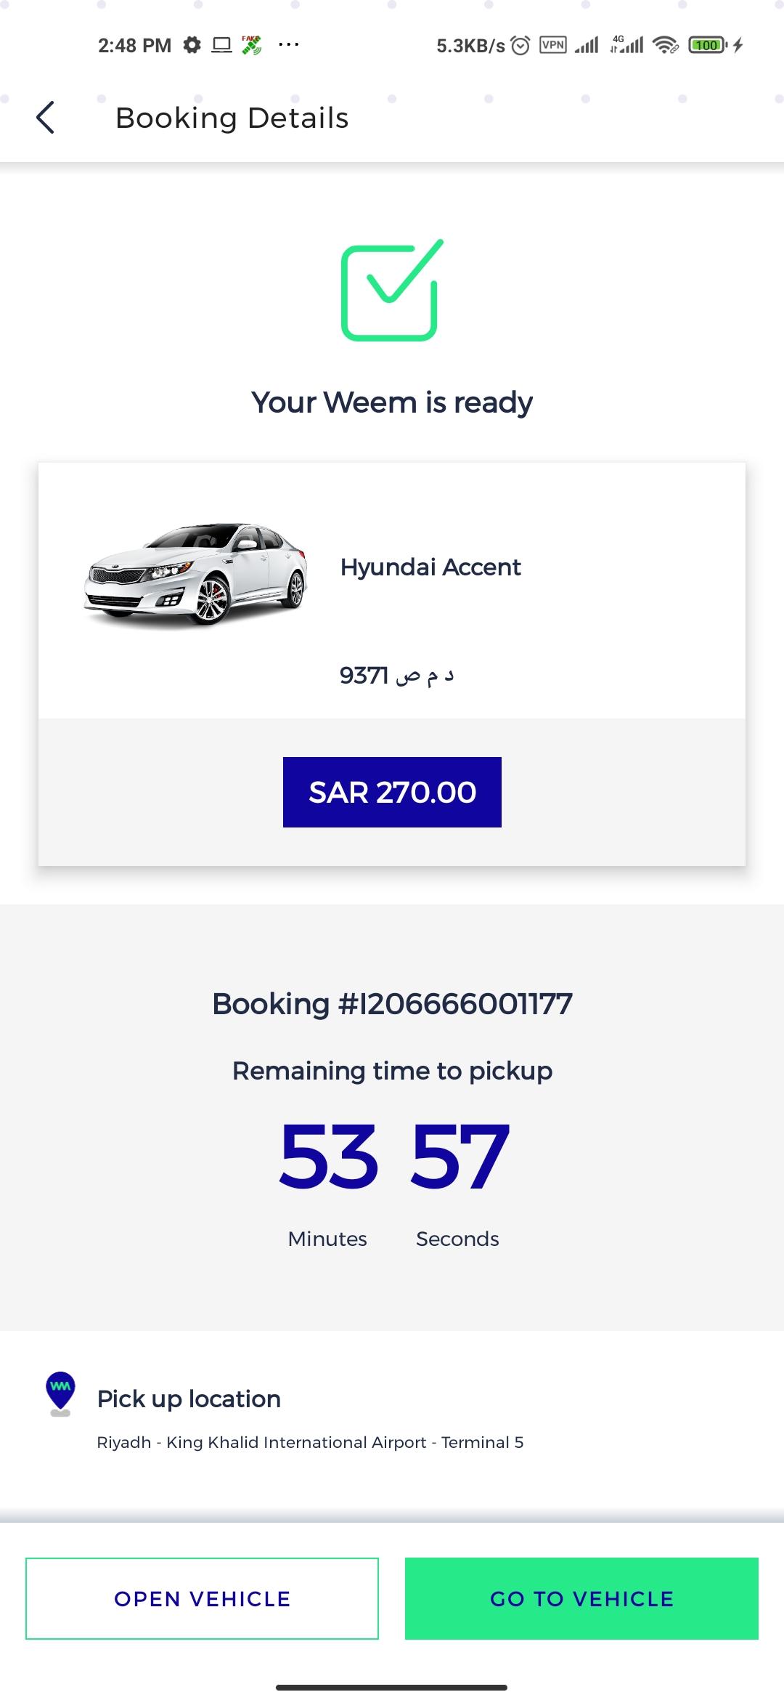This screenshot has width=784, height=1700.
Task: Tap the fake GPS satellite icon
Action: [251, 45]
